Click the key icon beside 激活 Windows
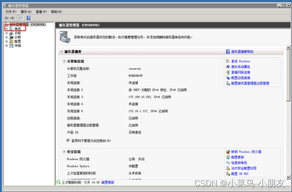Screen dimensions: 292x192 [x=228, y=61]
